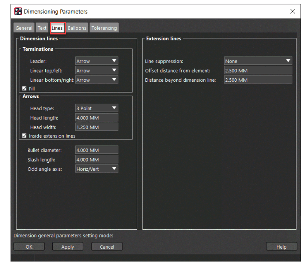Switch to the General tab

tap(24, 28)
